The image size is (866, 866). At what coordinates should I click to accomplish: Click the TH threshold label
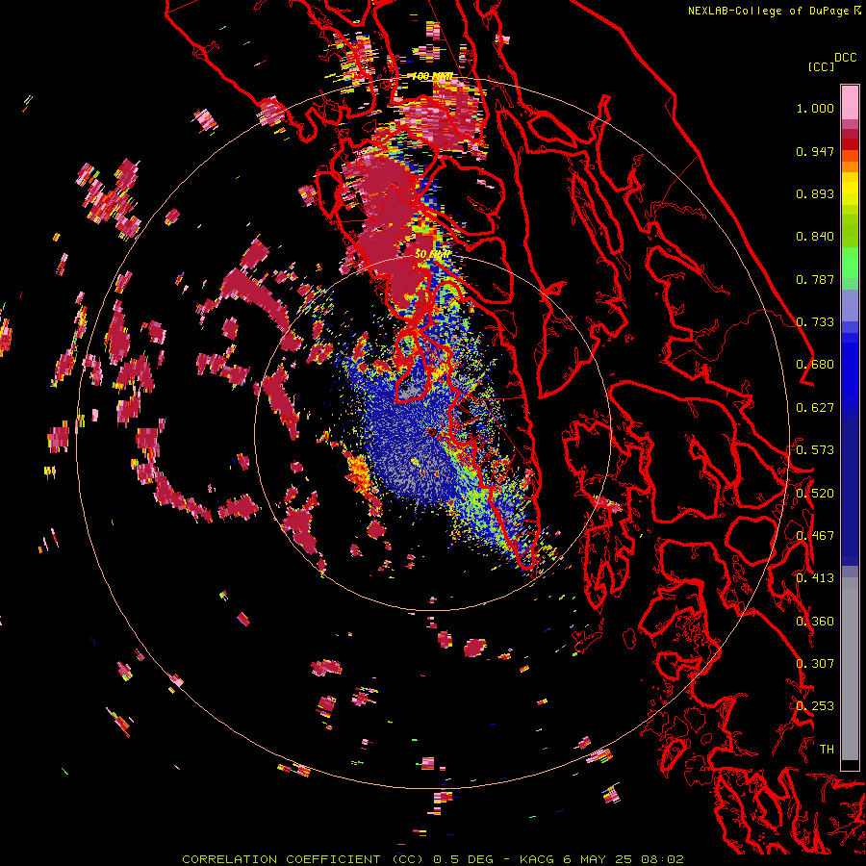point(827,750)
